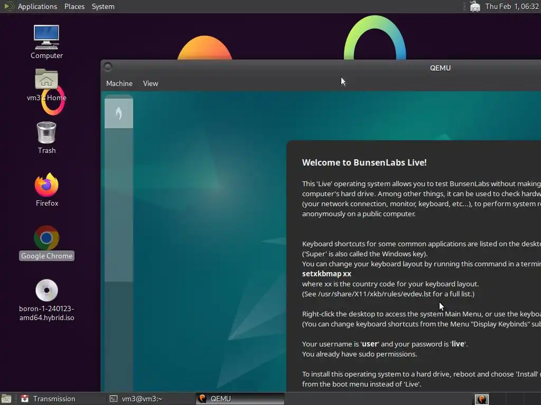Open the Places menu
The height and width of the screenshot is (405, 541).
coord(74,6)
